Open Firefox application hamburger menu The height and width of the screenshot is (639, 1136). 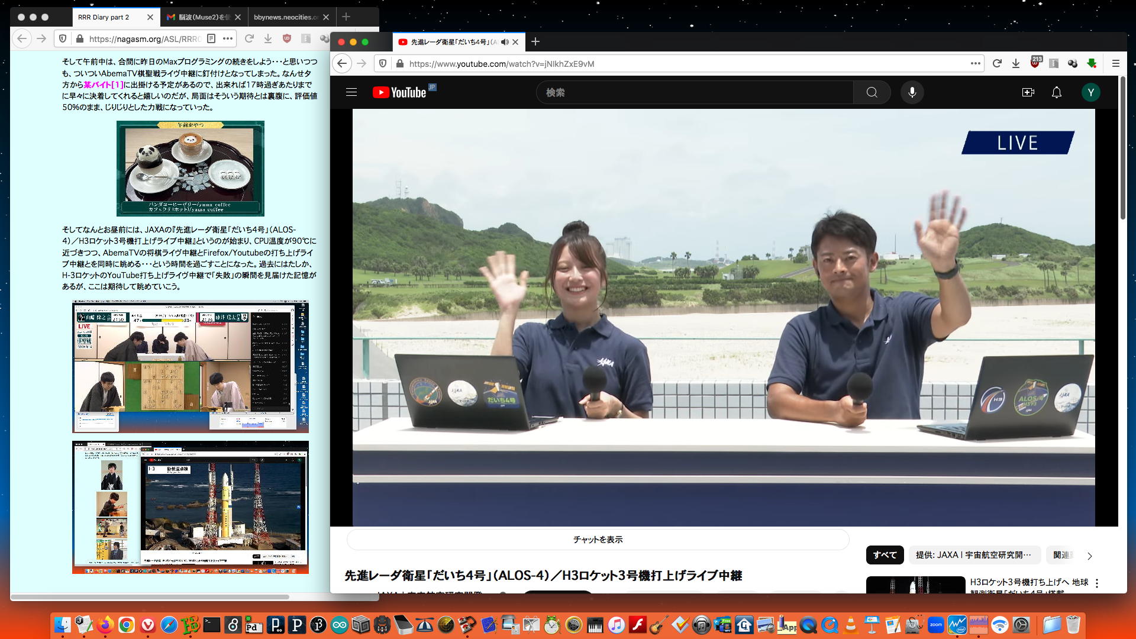click(x=1115, y=63)
